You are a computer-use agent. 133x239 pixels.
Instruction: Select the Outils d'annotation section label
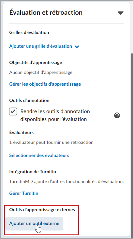(x=29, y=100)
